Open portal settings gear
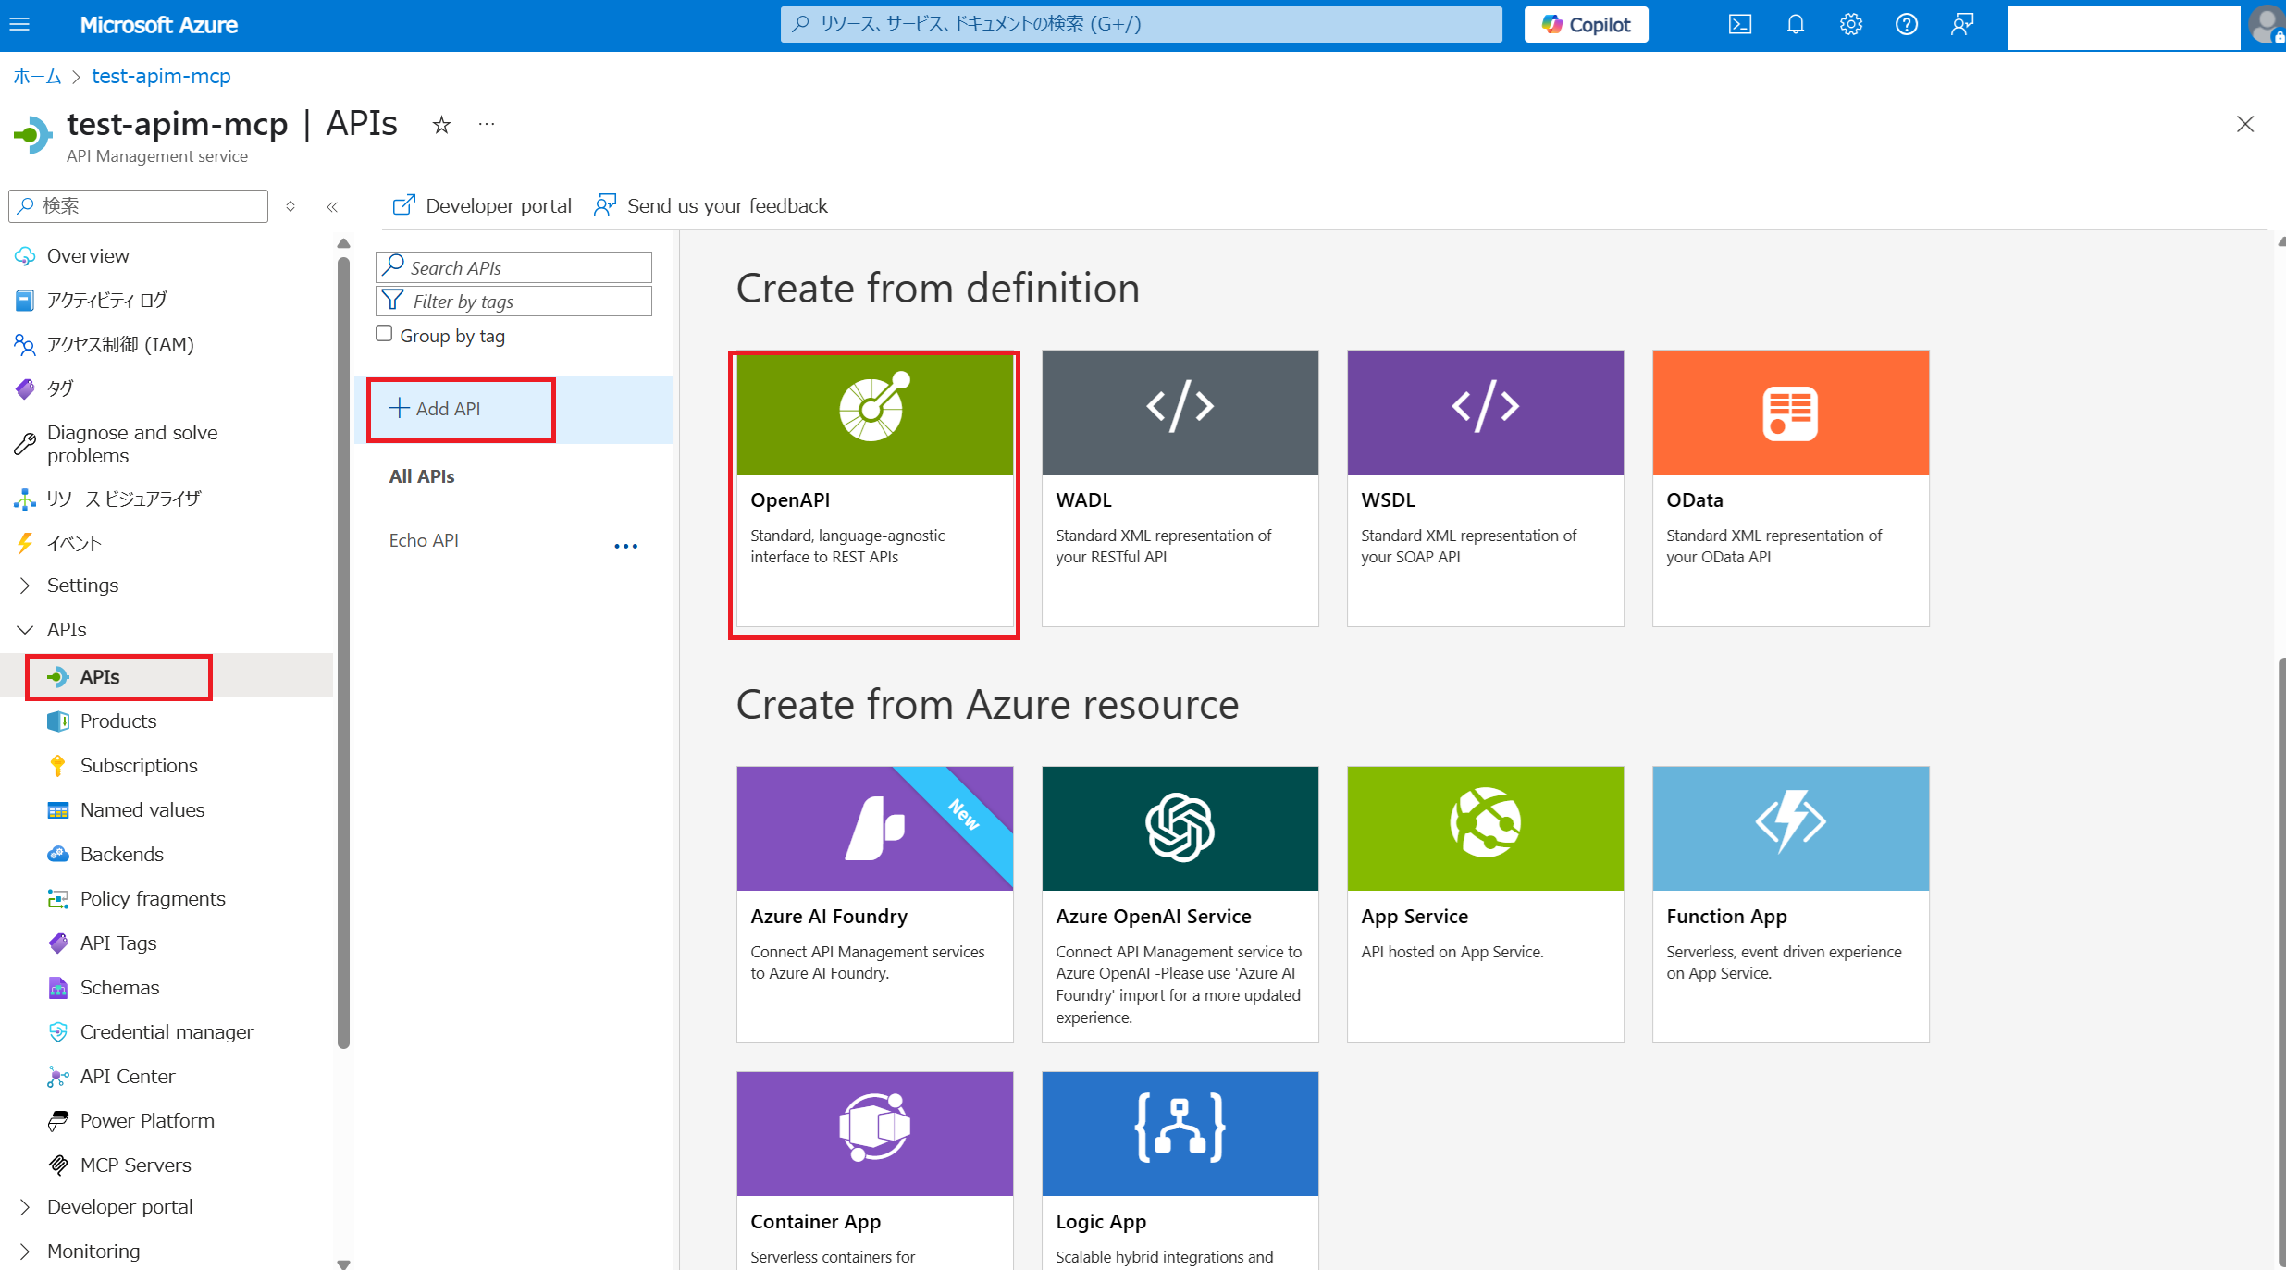The height and width of the screenshot is (1270, 2286). [x=1850, y=25]
